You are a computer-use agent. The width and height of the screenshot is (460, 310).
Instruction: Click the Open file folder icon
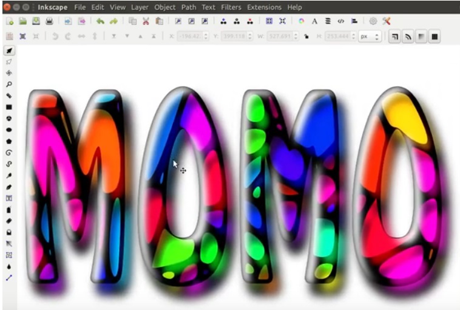point(23,21)
